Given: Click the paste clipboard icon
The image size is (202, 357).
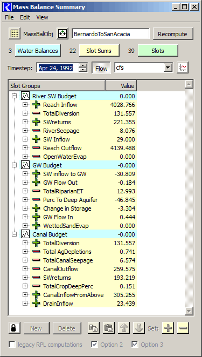Looking at the screenshot, I should click(109, 328).
